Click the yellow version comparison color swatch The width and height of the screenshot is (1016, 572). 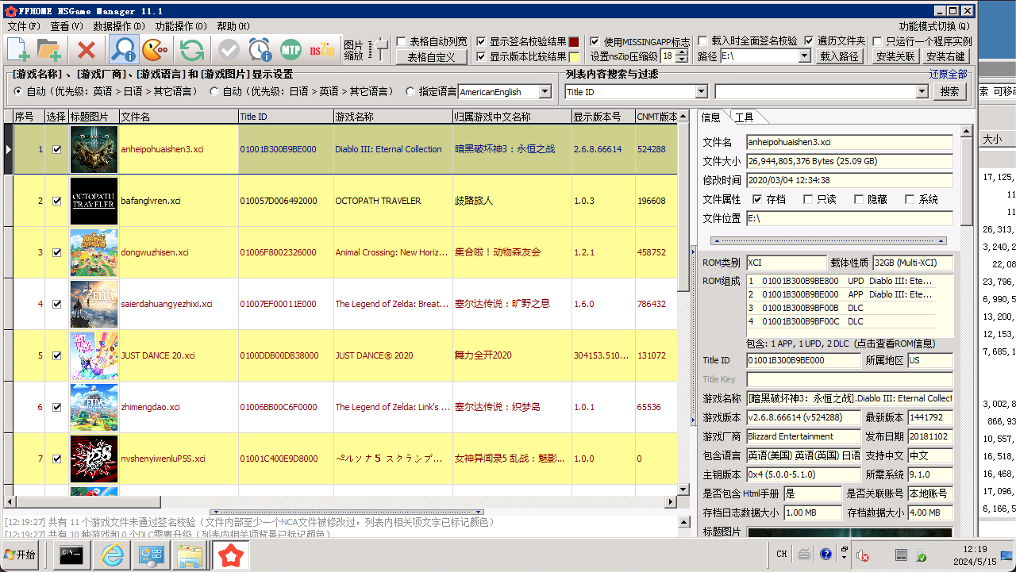pyautogui.click(x=574, y=56)
